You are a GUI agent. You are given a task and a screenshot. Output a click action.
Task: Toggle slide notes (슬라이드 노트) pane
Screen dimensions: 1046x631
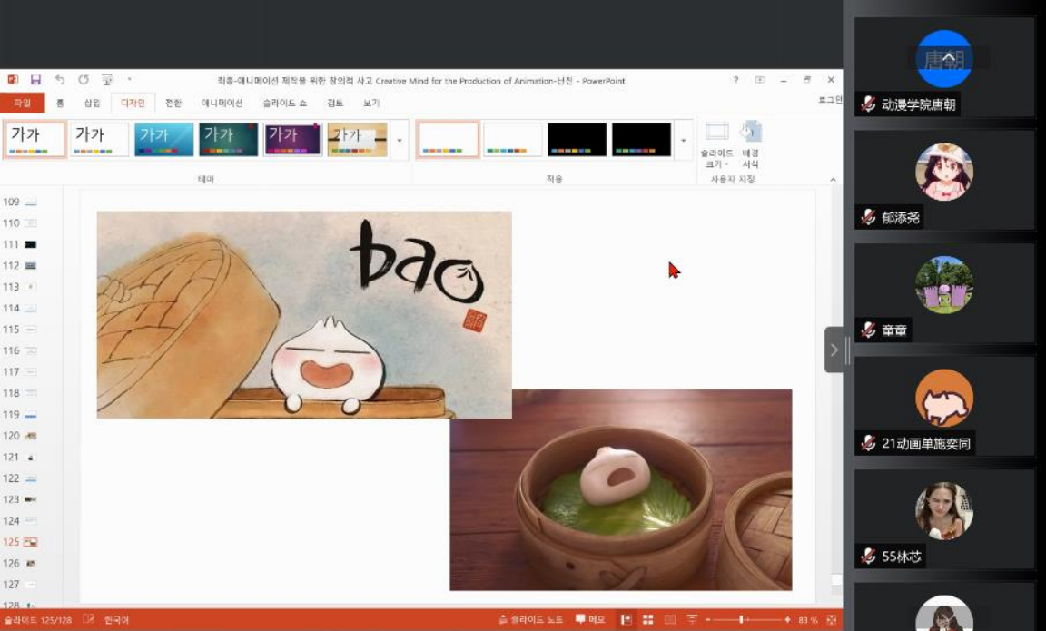pyautogui.click(x=531, y=620)
